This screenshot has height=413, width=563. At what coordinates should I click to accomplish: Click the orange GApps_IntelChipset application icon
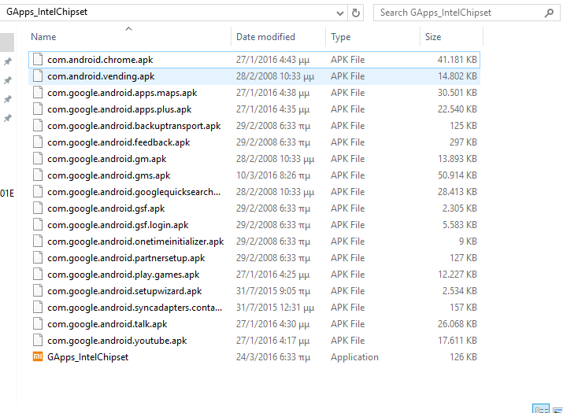(x=38, y=356)
